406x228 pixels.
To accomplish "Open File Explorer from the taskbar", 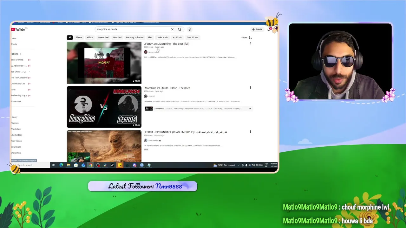I will (x=69, y=165).
